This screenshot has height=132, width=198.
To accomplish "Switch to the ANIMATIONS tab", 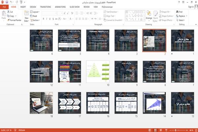I will click(60, 7).
